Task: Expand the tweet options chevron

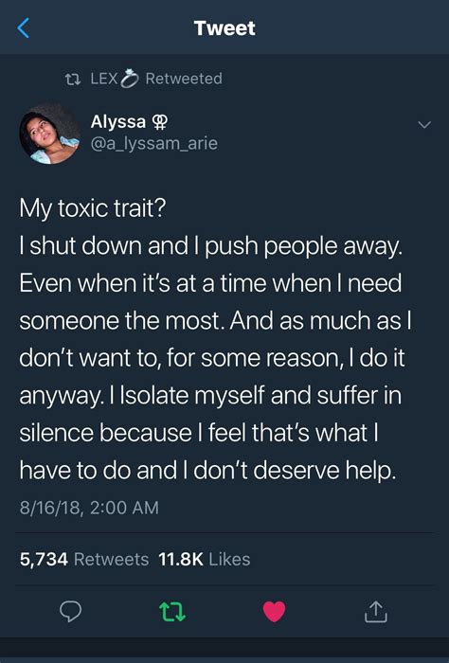Action: coord(424,125)
